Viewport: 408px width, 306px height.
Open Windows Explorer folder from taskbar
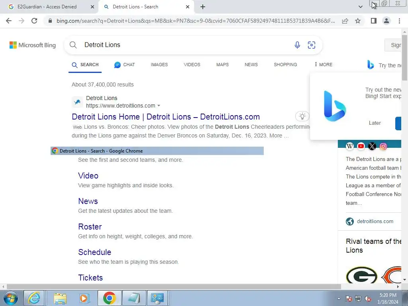pos(60,298)
